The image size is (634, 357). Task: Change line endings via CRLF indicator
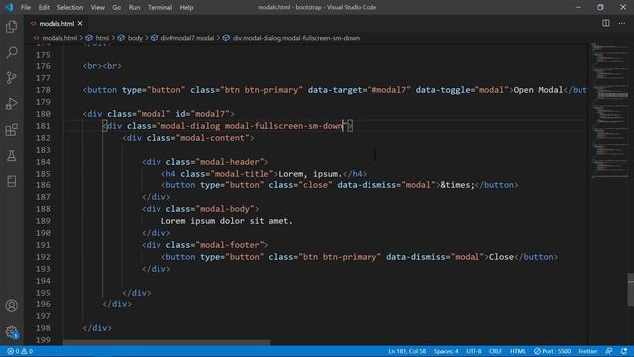(x=495, y=351)
